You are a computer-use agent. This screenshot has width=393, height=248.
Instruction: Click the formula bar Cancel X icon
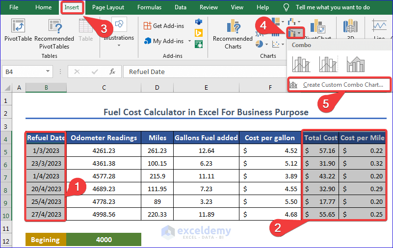click(77, 72)
